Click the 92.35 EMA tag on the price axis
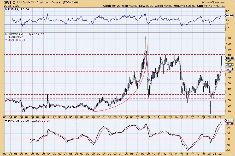The width and height of the screenshot is (235, 156). (229, 65)
